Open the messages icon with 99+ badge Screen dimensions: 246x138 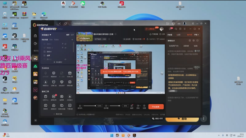click(x=170, y=29)
